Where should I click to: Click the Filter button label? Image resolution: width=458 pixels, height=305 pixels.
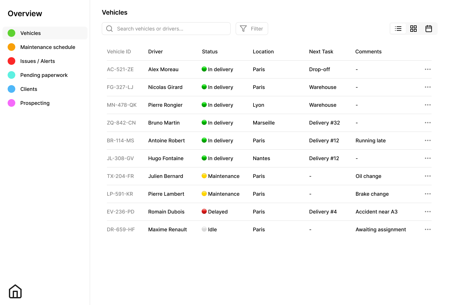pos(257,29)
